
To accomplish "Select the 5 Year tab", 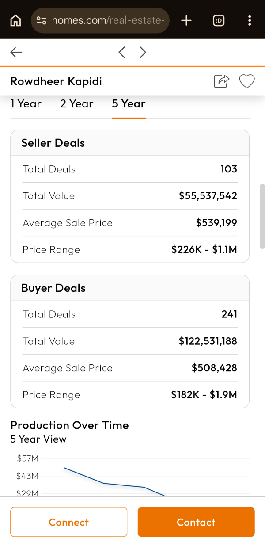I will click(129, 104).
